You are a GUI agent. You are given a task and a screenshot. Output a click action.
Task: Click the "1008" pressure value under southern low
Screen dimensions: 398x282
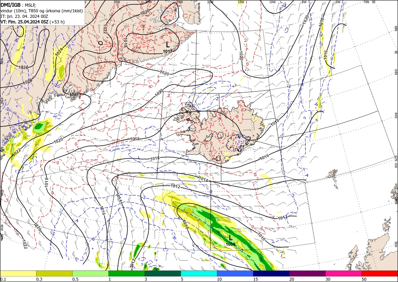[x=230, y=244]
